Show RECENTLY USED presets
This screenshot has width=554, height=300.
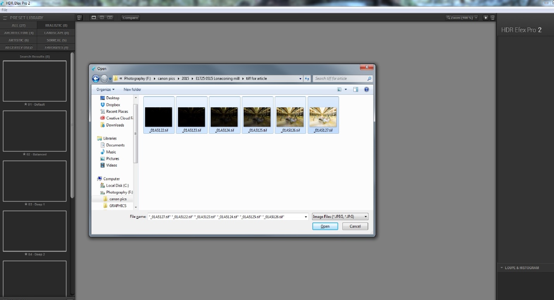(19, 48)
